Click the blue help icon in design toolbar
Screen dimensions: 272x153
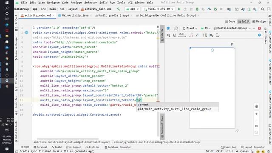(259, 35)
